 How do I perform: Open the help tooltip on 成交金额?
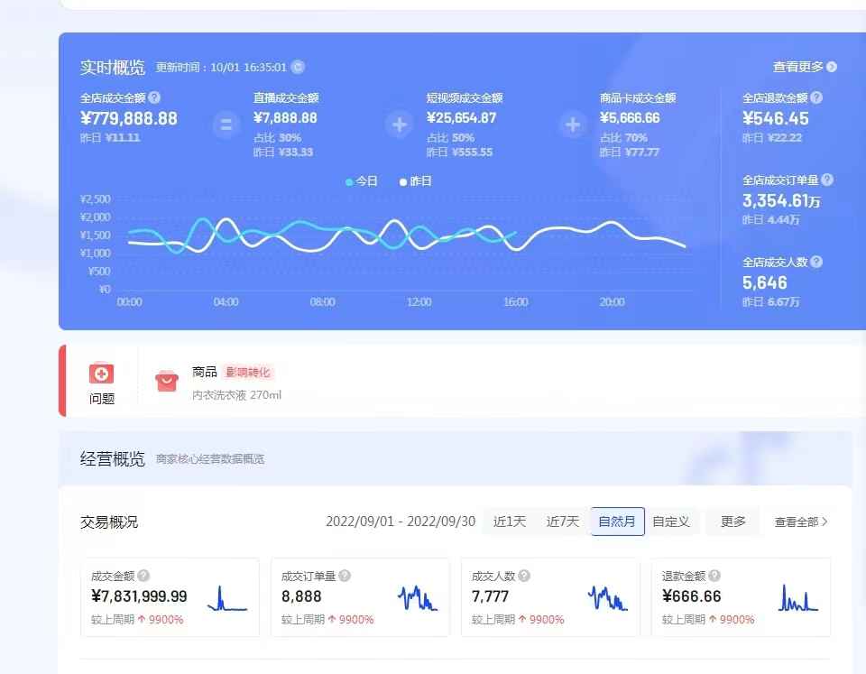(142, 575)
